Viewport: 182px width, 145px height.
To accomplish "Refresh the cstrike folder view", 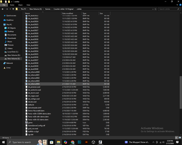I will coord(155,9).
